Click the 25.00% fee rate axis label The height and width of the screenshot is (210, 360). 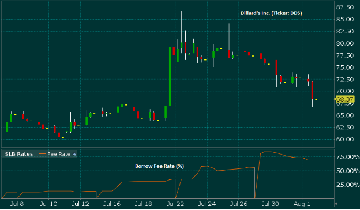[x=348, y=185]
